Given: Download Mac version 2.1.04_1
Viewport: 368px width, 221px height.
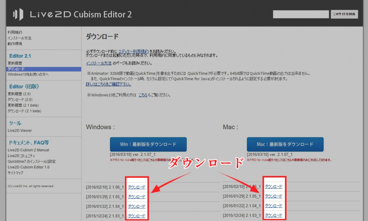Looking at the screenshot, I should tap(273, 206).
